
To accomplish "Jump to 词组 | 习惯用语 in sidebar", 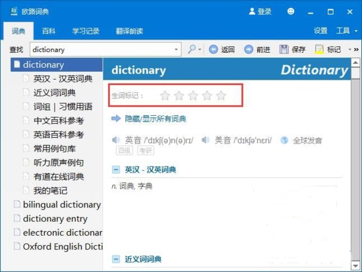I will (x=63, y=107).
